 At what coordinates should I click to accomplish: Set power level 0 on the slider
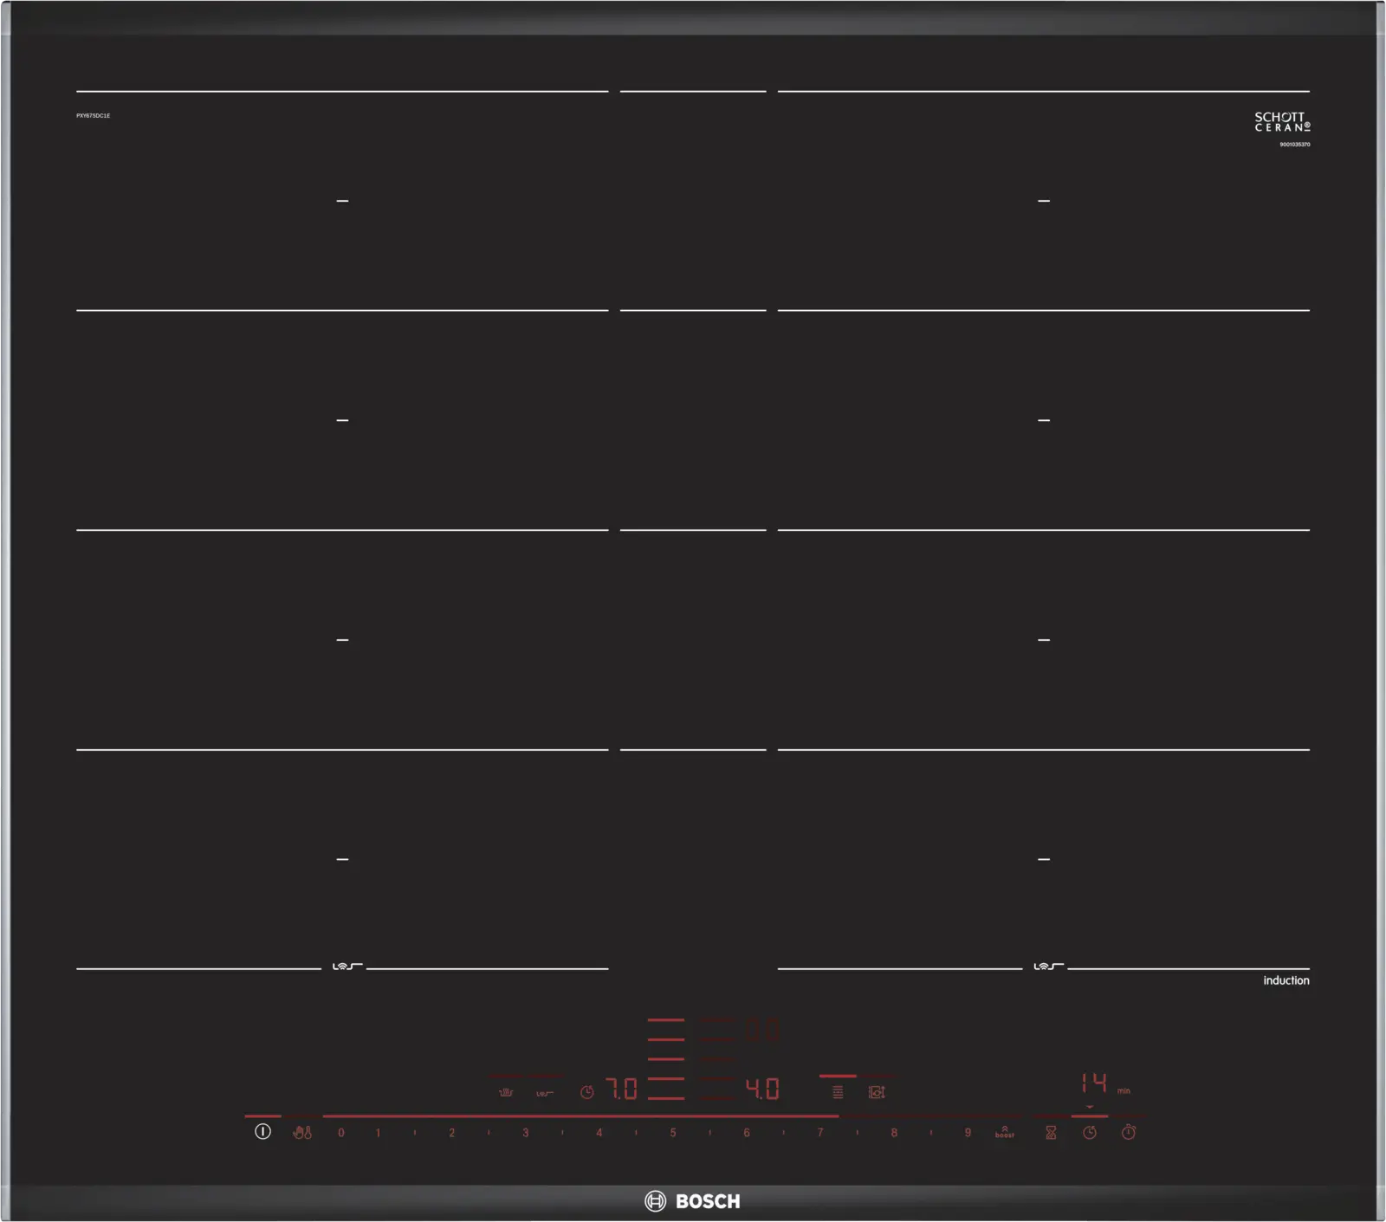click(x=341, y=1132)
